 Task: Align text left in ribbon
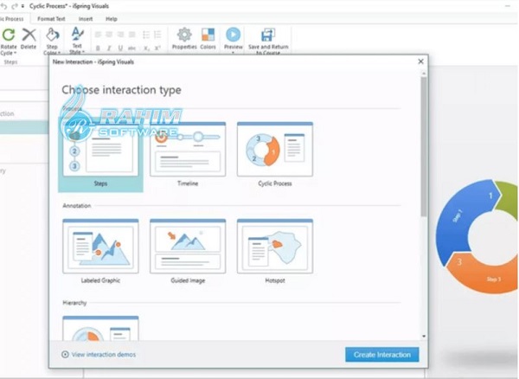point(98,35)
